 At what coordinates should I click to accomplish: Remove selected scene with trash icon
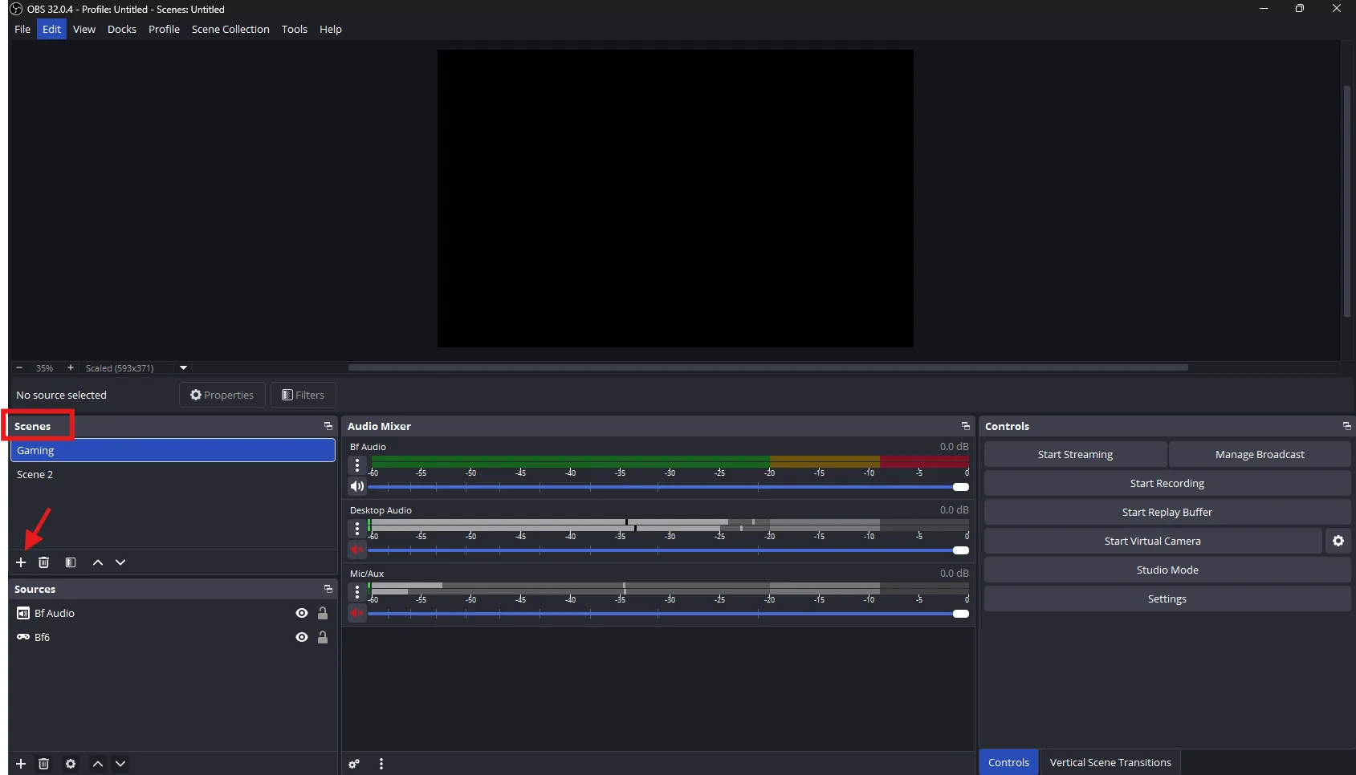[44, 562]
